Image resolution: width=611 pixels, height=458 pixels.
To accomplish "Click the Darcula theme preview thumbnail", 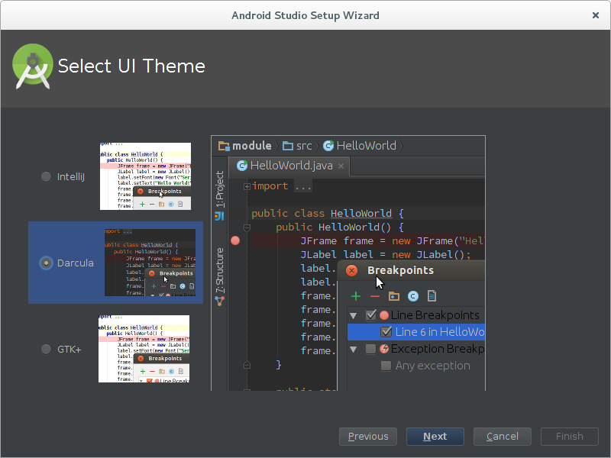I will click(x=150, y=263).
